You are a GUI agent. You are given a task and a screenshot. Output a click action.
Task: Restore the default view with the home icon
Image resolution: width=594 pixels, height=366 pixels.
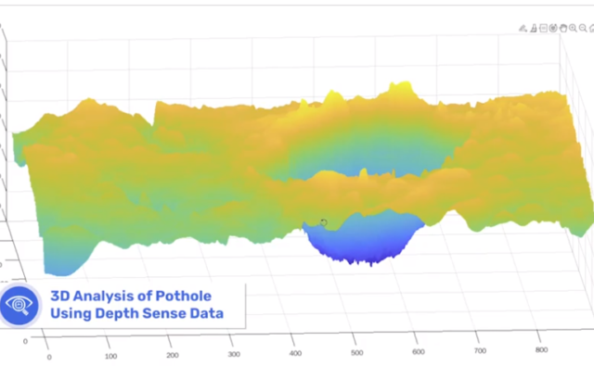pyautogui.click(x=592, y=28)
